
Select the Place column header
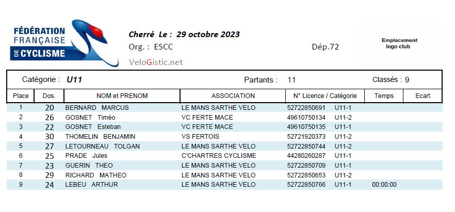pos(21,96)
